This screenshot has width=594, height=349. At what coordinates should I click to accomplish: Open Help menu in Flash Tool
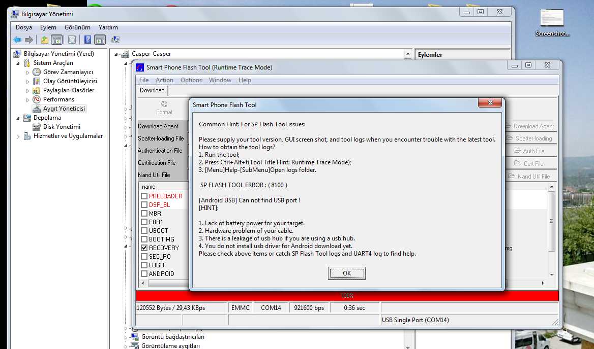click(x=245, y=80)
